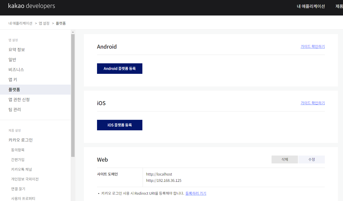The height and width of the screenshot is (201, 343).
Task: Click the http://192.168.36.125 domain text
Action: coord(164,181)
